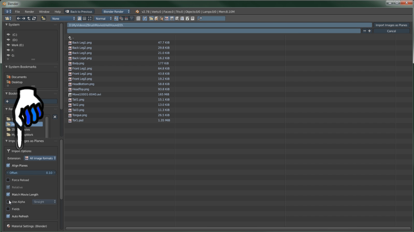
Task: Clear the recent folders list
Action: [55, 117]
